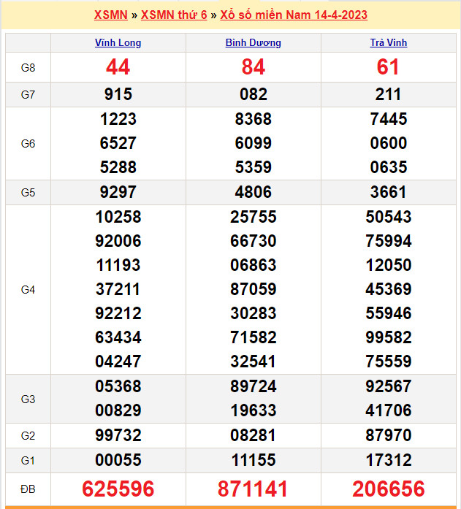Open the XSMN thứ 6 link
This screenshot has height=509, width=461.
pyautogui.click(x=173, y=15)
